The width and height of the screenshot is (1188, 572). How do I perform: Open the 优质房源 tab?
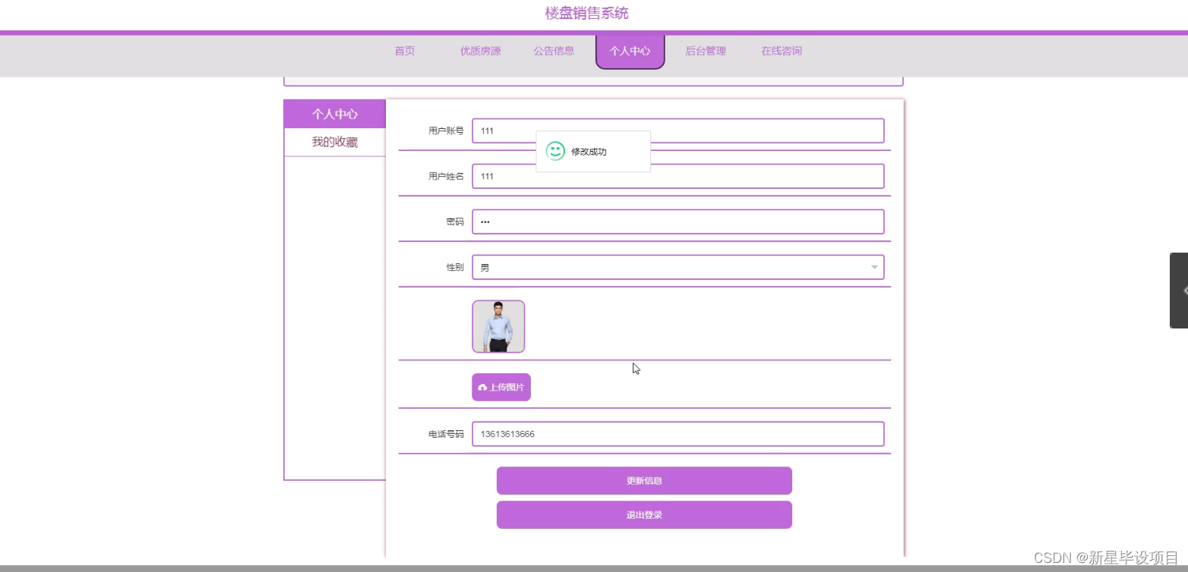479,51
